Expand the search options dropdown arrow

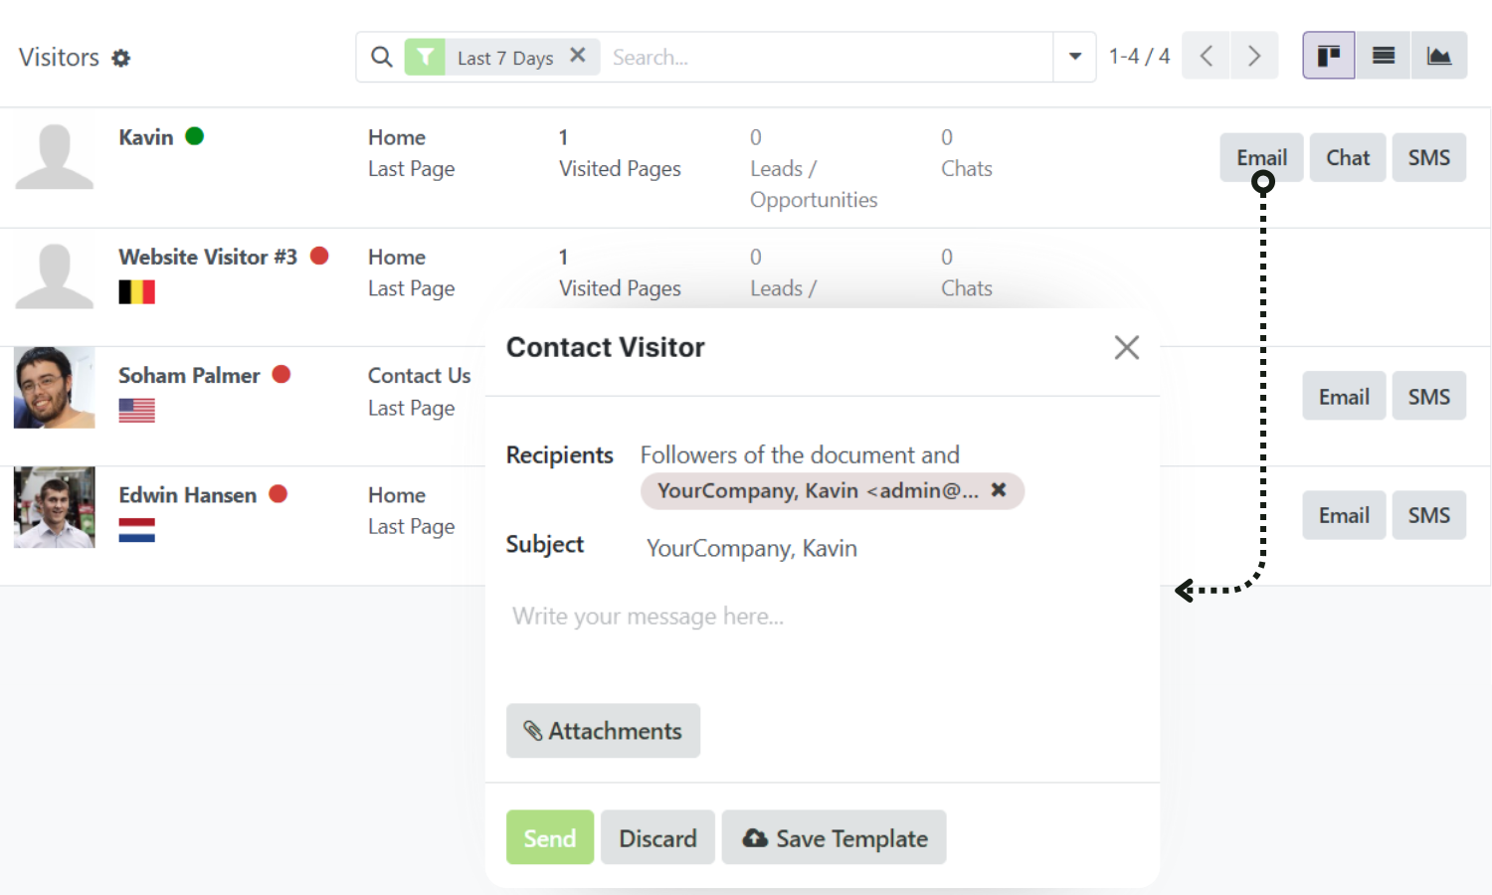pos(1074,57)
